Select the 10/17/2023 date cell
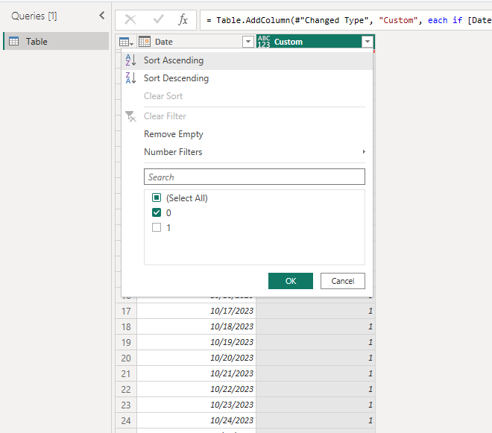The width and height of the screenshot is (492, 433). coord(196,311)
